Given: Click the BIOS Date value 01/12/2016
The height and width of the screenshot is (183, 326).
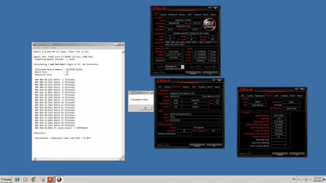Looking at the screenshot, I should point(195,120).
